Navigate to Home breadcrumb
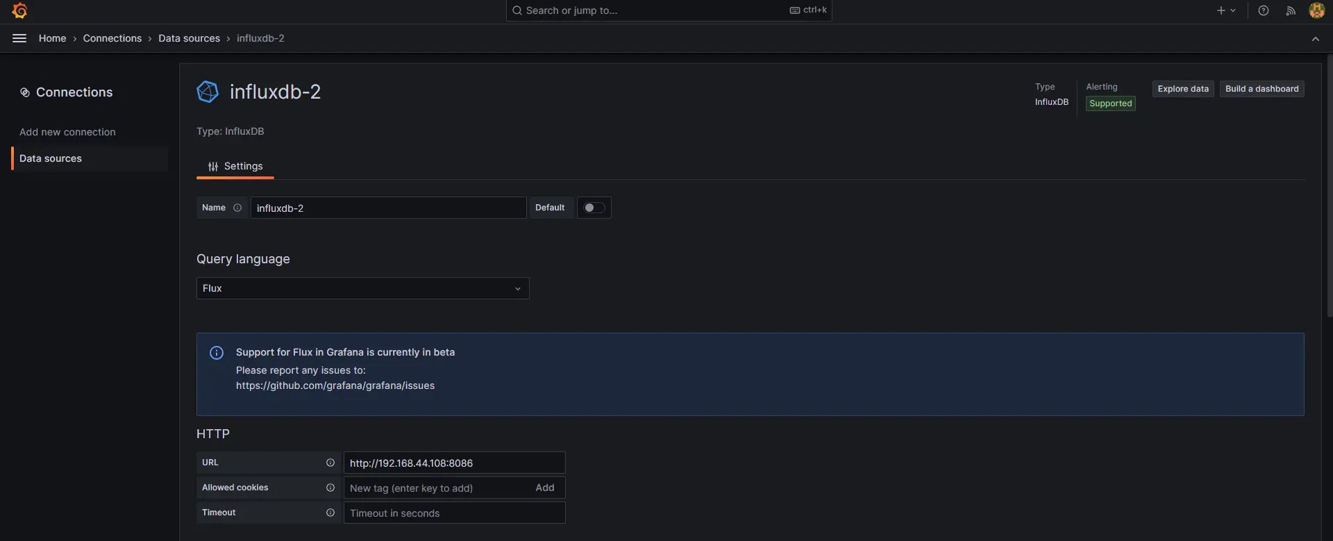This screenshot has width=1333, height=541. 53,38
